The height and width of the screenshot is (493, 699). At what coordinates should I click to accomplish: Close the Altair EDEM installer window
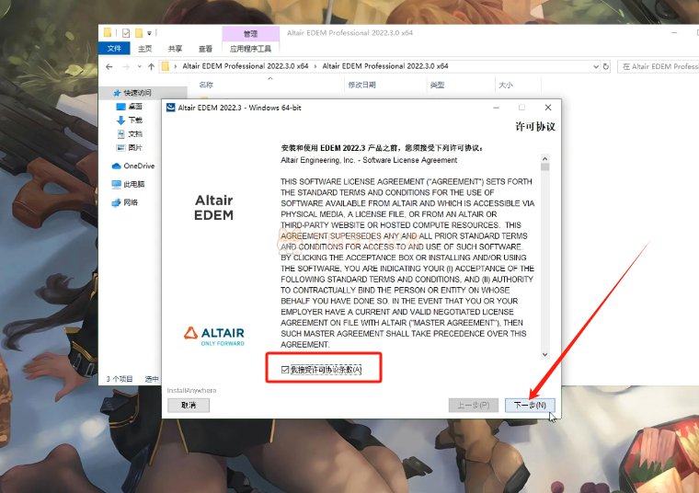point(548,108)
